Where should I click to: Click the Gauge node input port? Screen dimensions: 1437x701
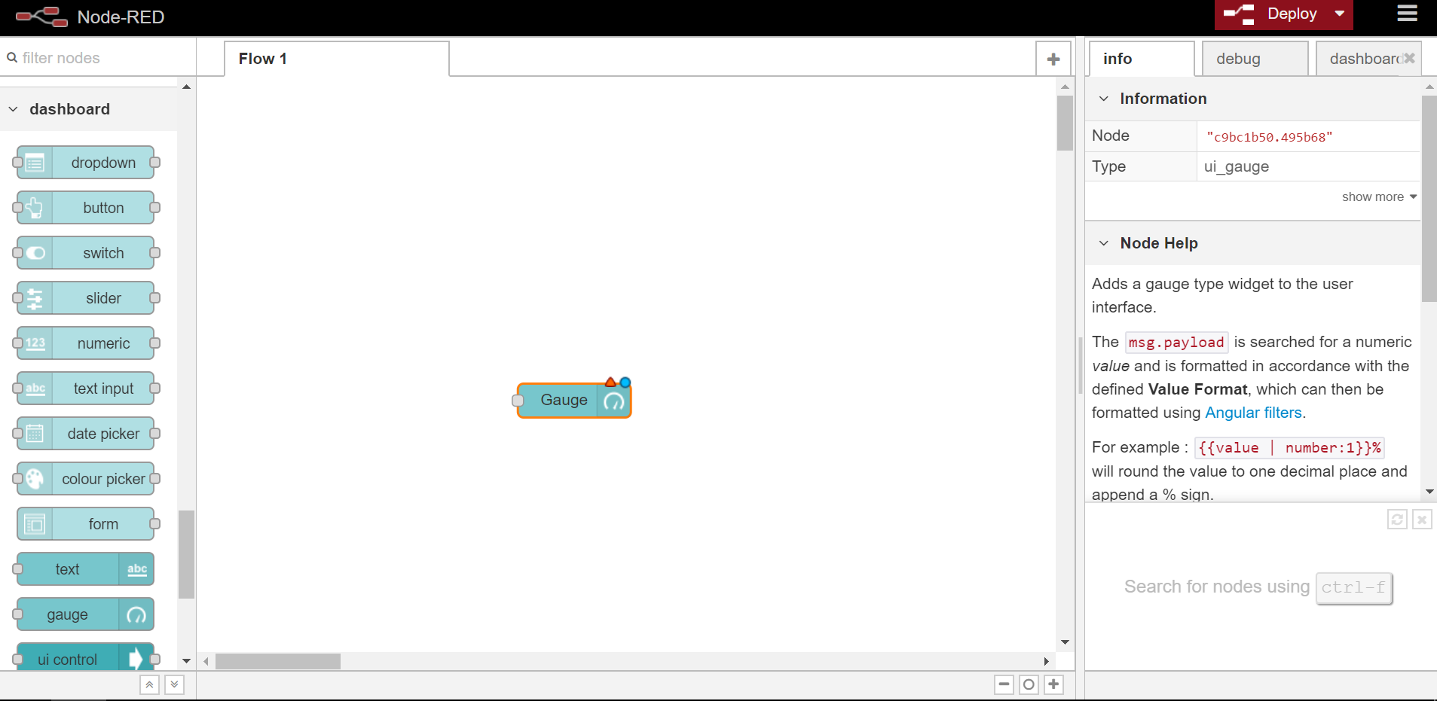(x=518, y=401)
